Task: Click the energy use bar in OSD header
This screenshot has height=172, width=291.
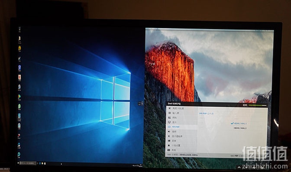Action: click(x=257, y=105)
